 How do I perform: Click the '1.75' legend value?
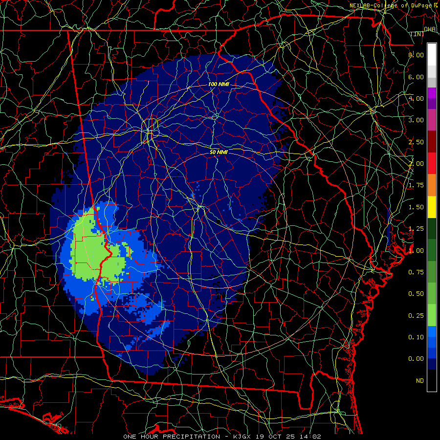[416, 185]
